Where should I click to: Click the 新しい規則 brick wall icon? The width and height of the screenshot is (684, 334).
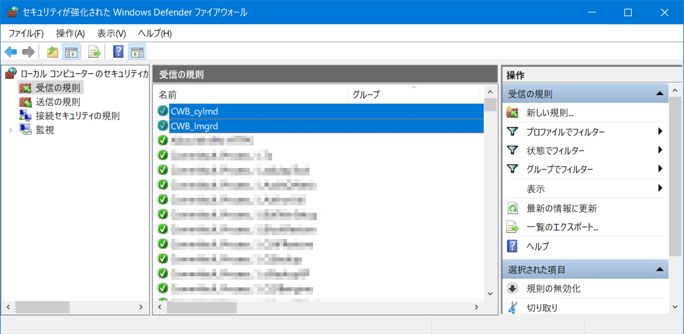513,113
